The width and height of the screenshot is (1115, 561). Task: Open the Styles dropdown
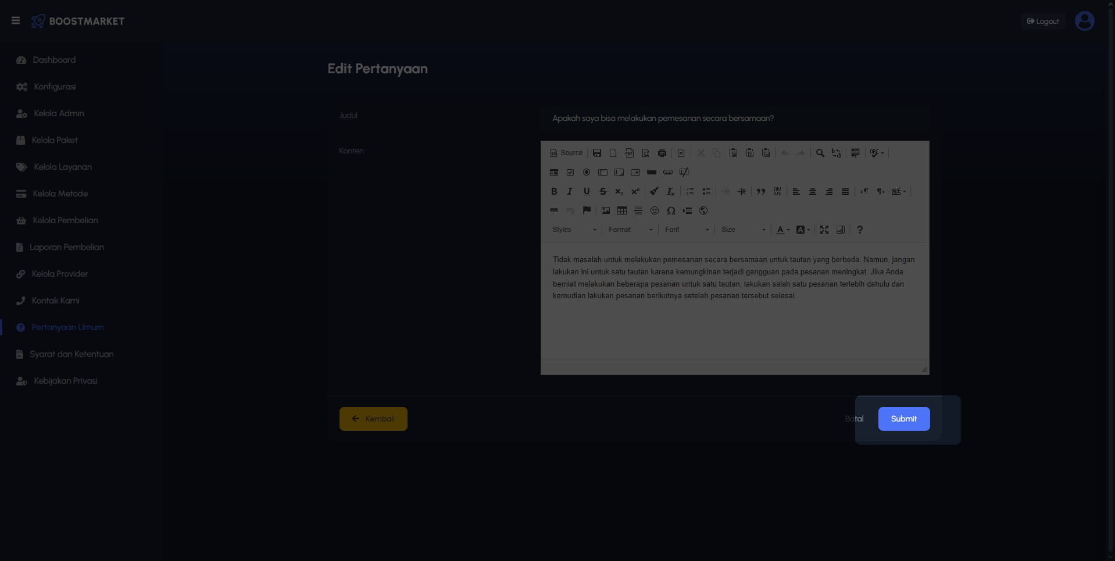[x=574, y=230]
